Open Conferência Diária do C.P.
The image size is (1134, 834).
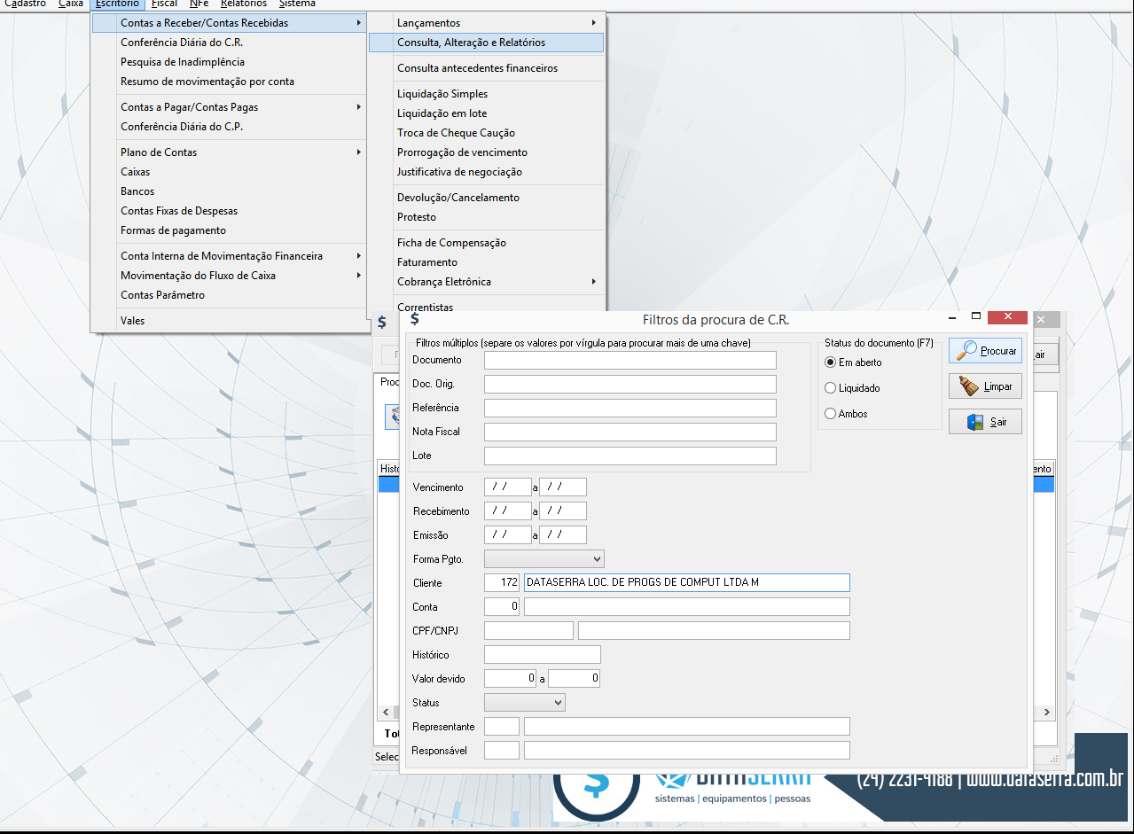pyautogui.click(x=230, y=127)
